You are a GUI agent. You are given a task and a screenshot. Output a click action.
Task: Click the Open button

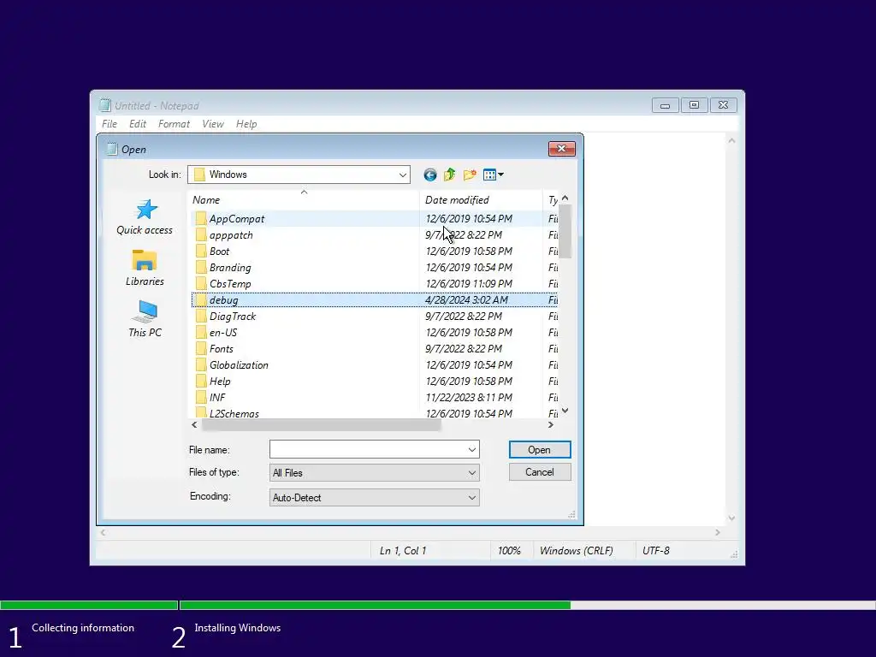pos(540,450)
